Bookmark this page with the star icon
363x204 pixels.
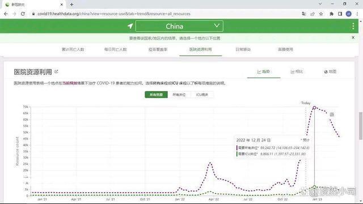[x=321, y=14]
